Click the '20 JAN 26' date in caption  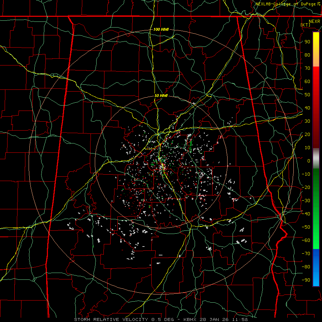click(x=214, y=319)
